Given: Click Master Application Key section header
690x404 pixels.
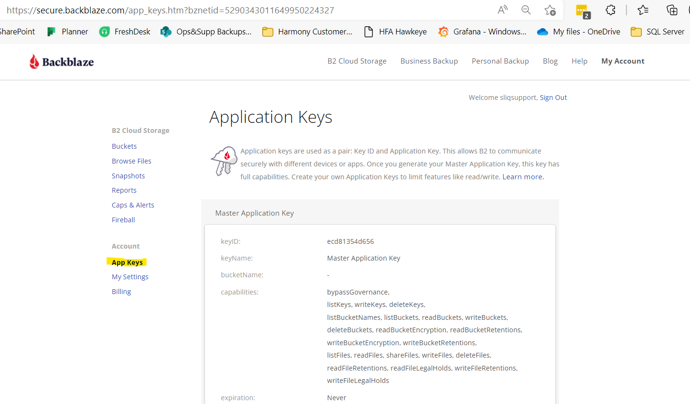Looking at the screenshot, I should (255, 213).
